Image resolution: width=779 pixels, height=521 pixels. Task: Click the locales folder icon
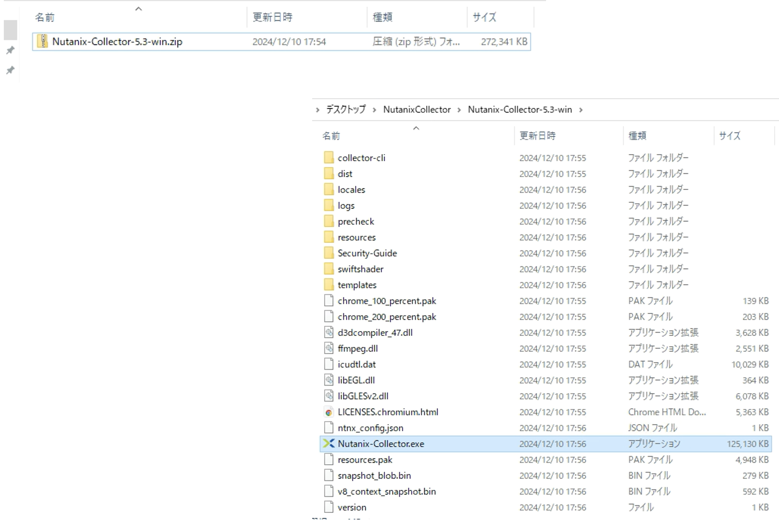pos(329,189)
